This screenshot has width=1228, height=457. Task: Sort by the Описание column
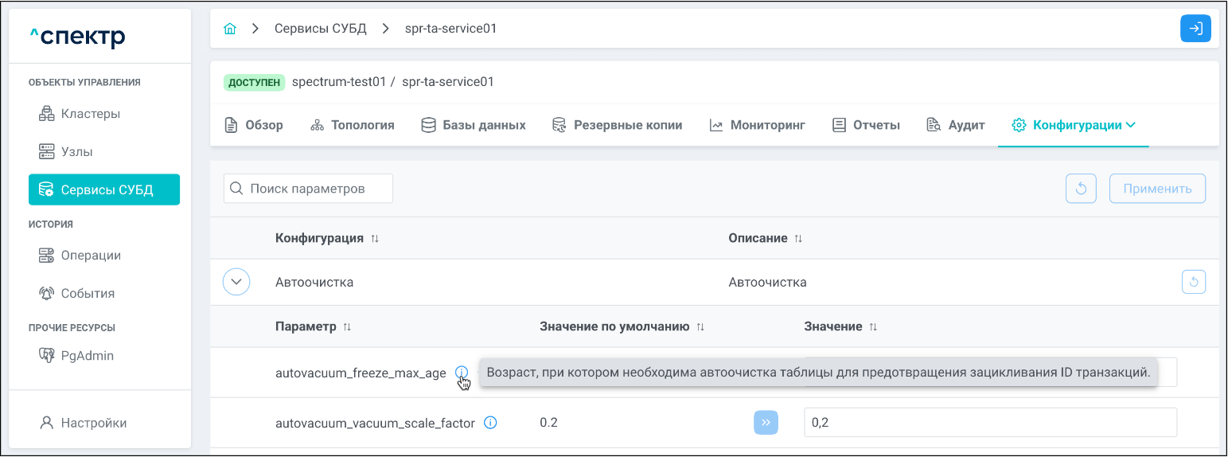tap(798, 239)
